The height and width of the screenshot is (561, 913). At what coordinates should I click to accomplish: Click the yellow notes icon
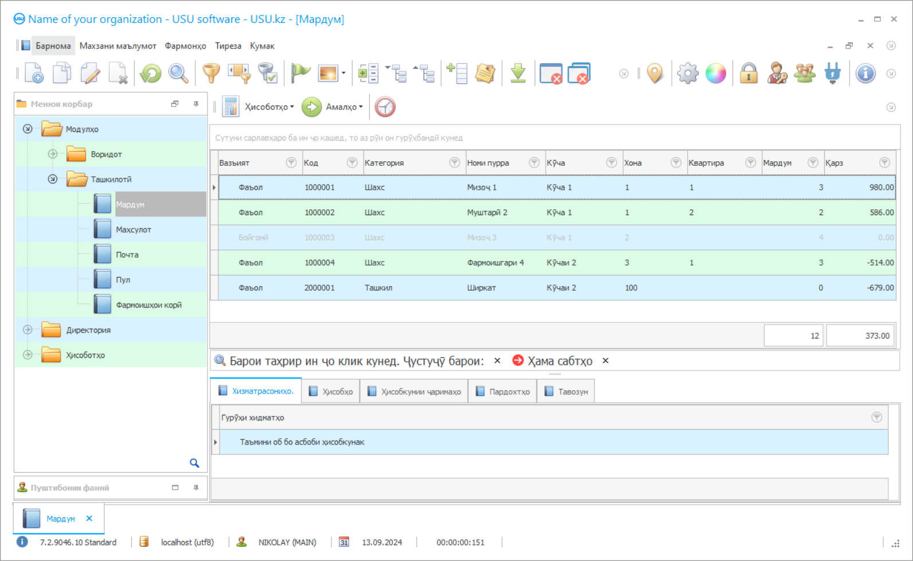[x=485, y=73]
